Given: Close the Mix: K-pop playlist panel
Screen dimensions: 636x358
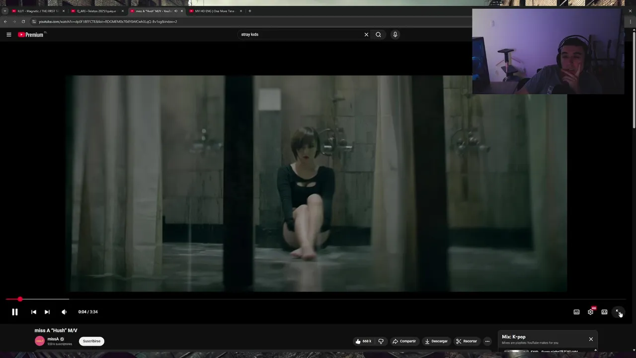Looking at the screenshot, I should tap(591, 339).
